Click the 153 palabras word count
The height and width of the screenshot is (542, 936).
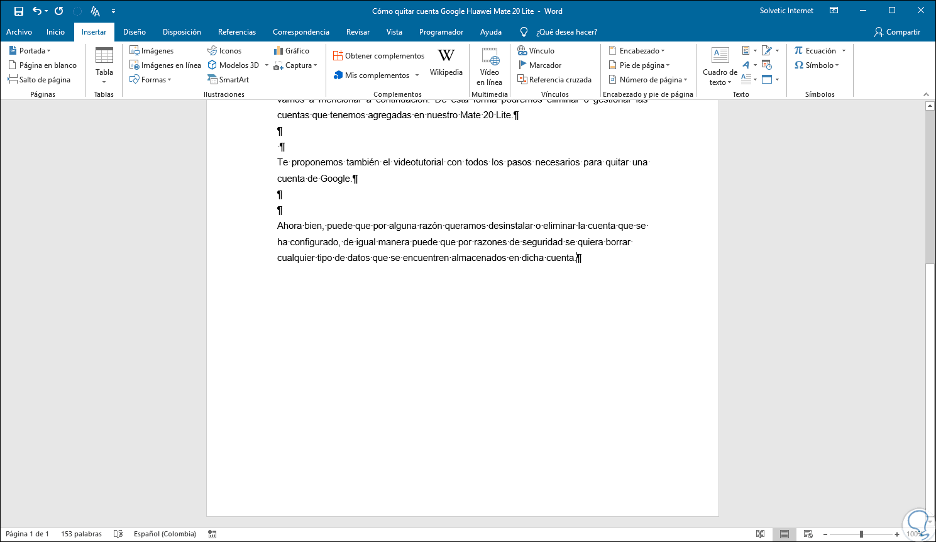pyautogui.click(x=81, y=534)
